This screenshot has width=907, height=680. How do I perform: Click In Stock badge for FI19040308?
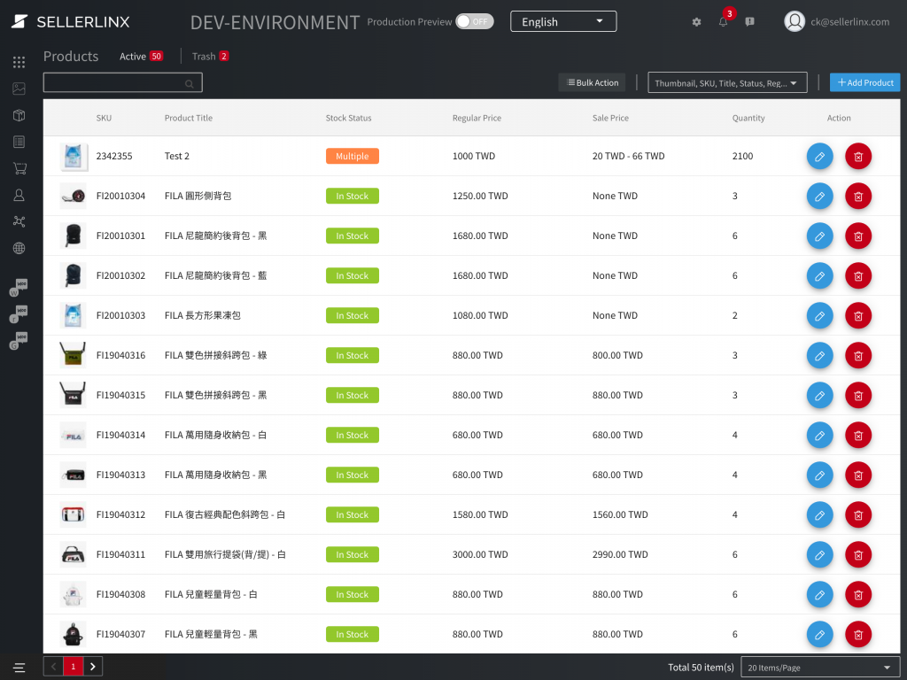(x=353, y=594)
